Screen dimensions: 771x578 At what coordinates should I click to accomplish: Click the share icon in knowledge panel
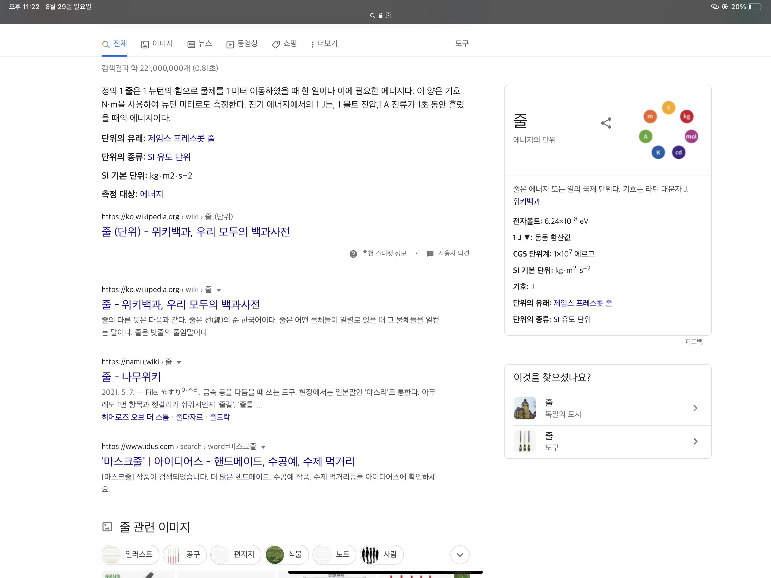[x=606, y=123]
